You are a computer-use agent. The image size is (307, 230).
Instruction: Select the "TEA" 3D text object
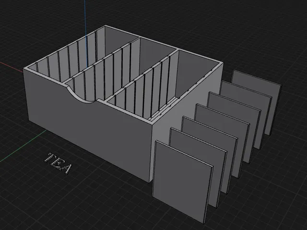pyautogui.click(x=59, y=163)
